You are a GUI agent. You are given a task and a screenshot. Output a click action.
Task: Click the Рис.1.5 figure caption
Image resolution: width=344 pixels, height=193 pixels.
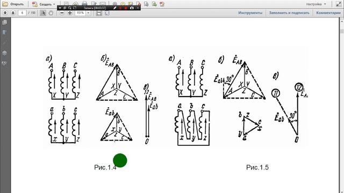257,167
